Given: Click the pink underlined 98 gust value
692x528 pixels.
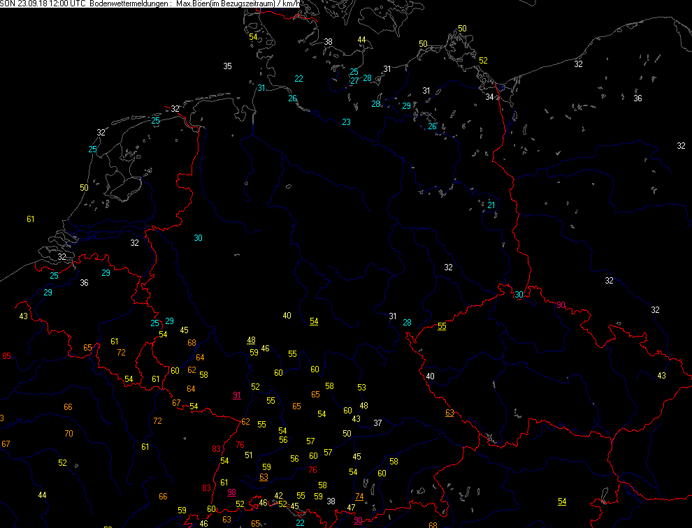Looking at the screenshot, I should (232, 492).
